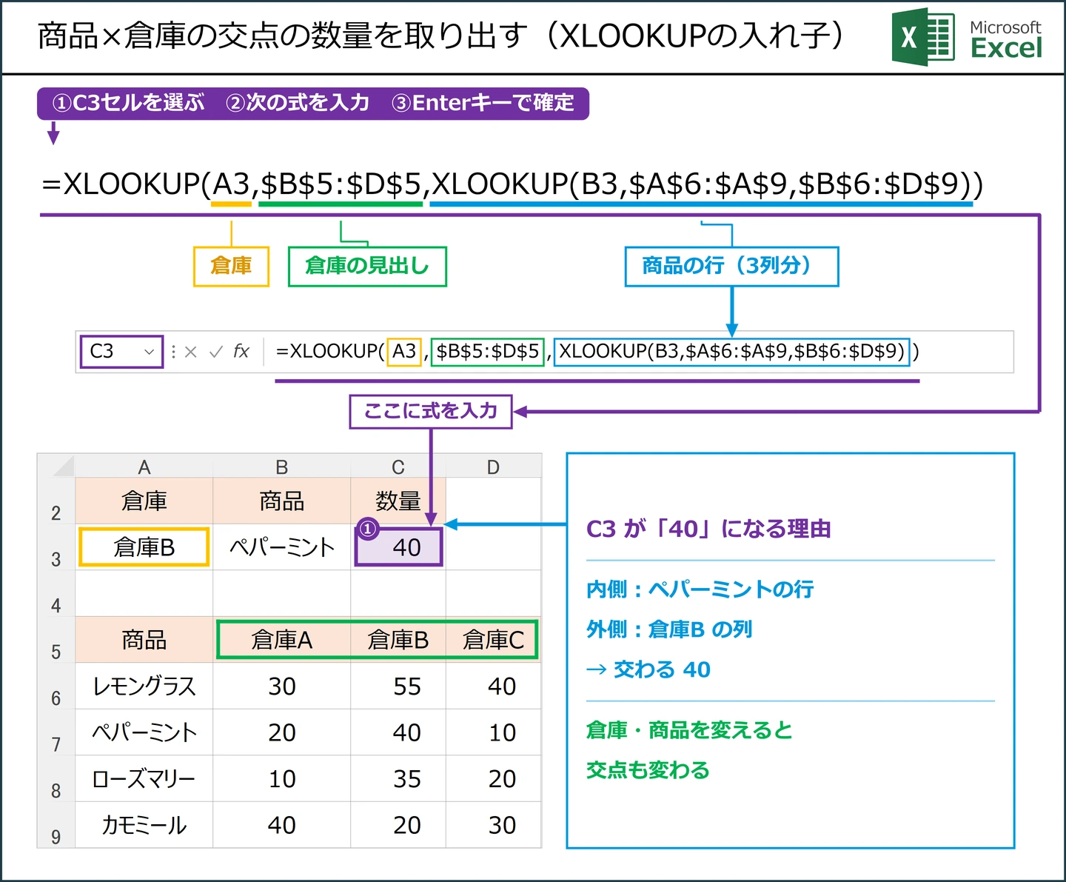Click header cell 倉庫A in row 5
1066x882 pixels.
pos(281,640)
